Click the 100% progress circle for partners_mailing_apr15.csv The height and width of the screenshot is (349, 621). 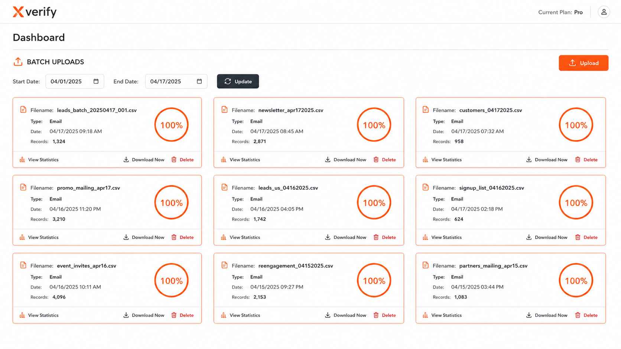click(x=576, y=280)
